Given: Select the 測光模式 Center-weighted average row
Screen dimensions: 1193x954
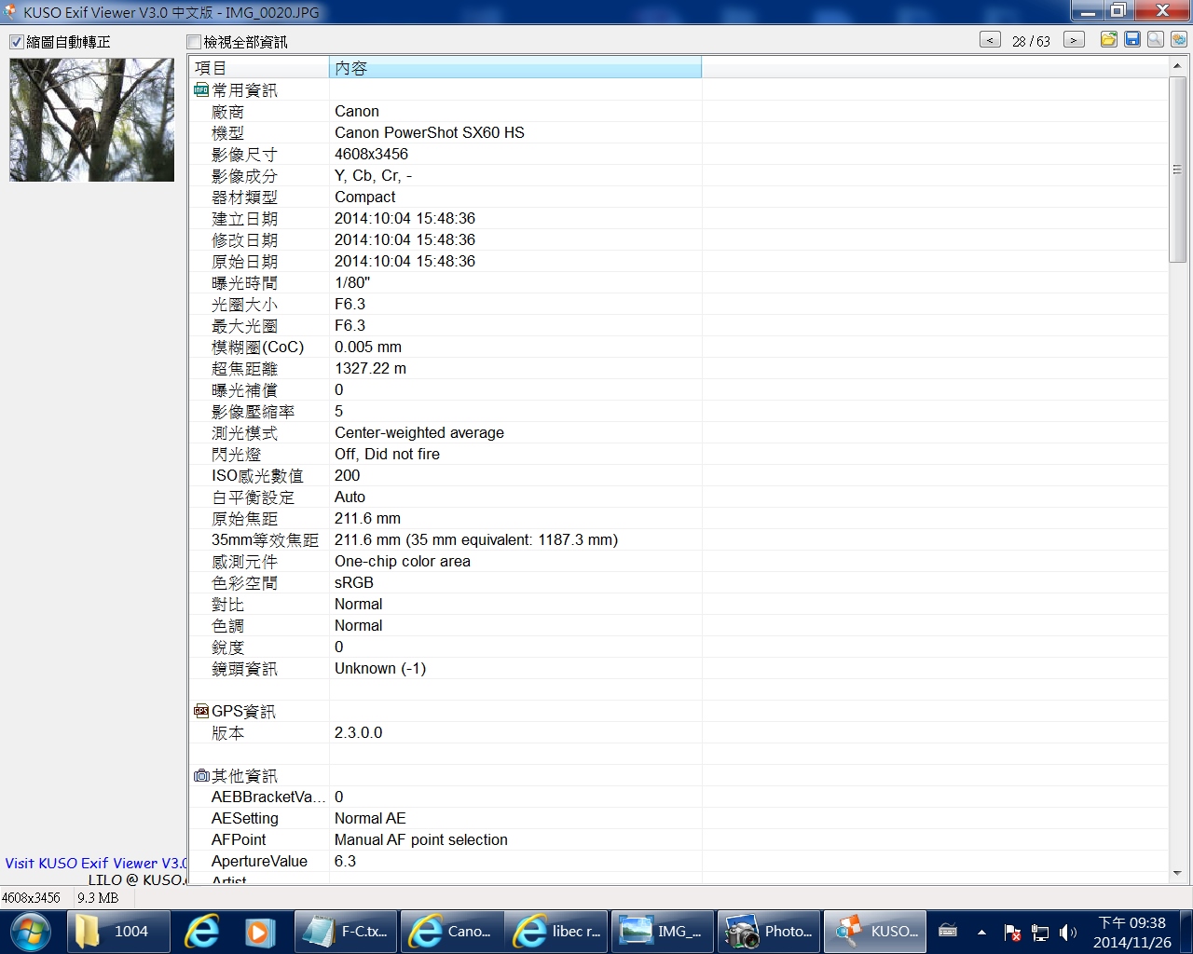Looking at the screenshot, I should click(x=679, y=433).
